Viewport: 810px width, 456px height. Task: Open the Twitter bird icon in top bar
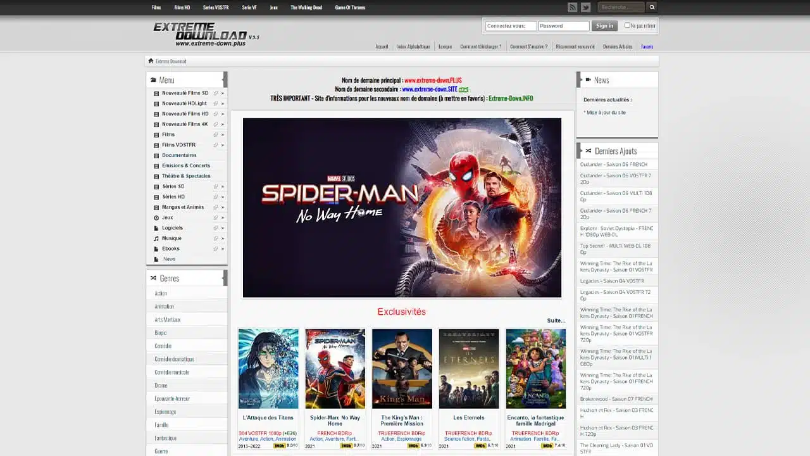tap(585, 8)
